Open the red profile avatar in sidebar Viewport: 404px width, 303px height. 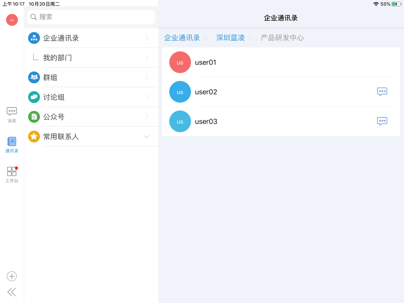(12, 20)
